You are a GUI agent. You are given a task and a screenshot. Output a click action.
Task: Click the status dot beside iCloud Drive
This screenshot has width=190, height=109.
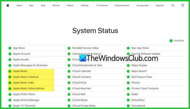click(x=69, y=83)
